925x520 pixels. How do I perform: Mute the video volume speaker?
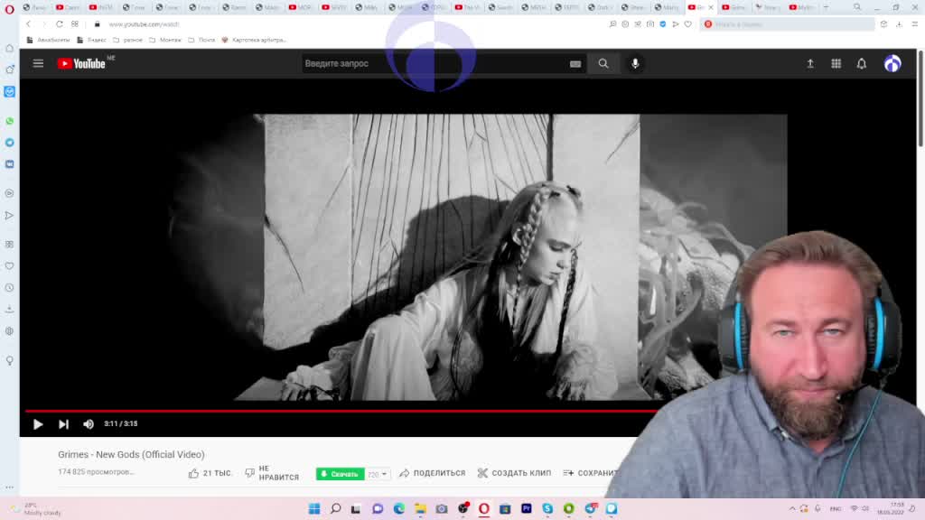coord(89,424)
